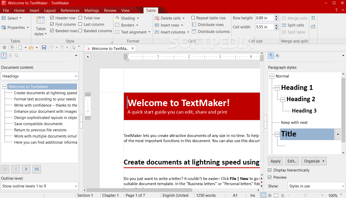Open Styles in use combo box
The image size is (346, 198).
click(316, 186)
